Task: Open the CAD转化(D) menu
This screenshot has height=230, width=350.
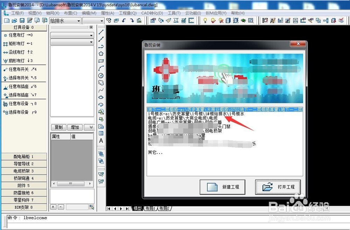Action: click(x=152, y=13)
